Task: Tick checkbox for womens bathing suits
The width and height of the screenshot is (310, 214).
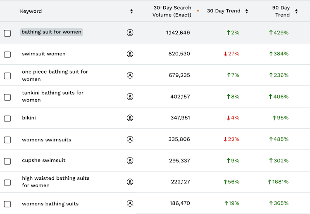Action: click(x=7, y=204)
